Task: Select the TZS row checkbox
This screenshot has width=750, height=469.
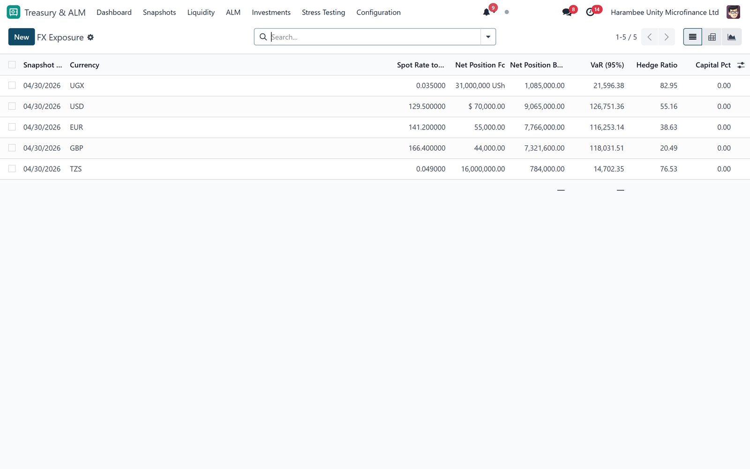Action: click(x=12, y=168)
